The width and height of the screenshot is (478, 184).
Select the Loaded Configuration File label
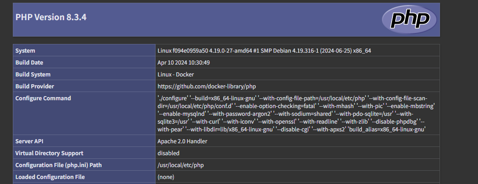(x=50, y=177)
